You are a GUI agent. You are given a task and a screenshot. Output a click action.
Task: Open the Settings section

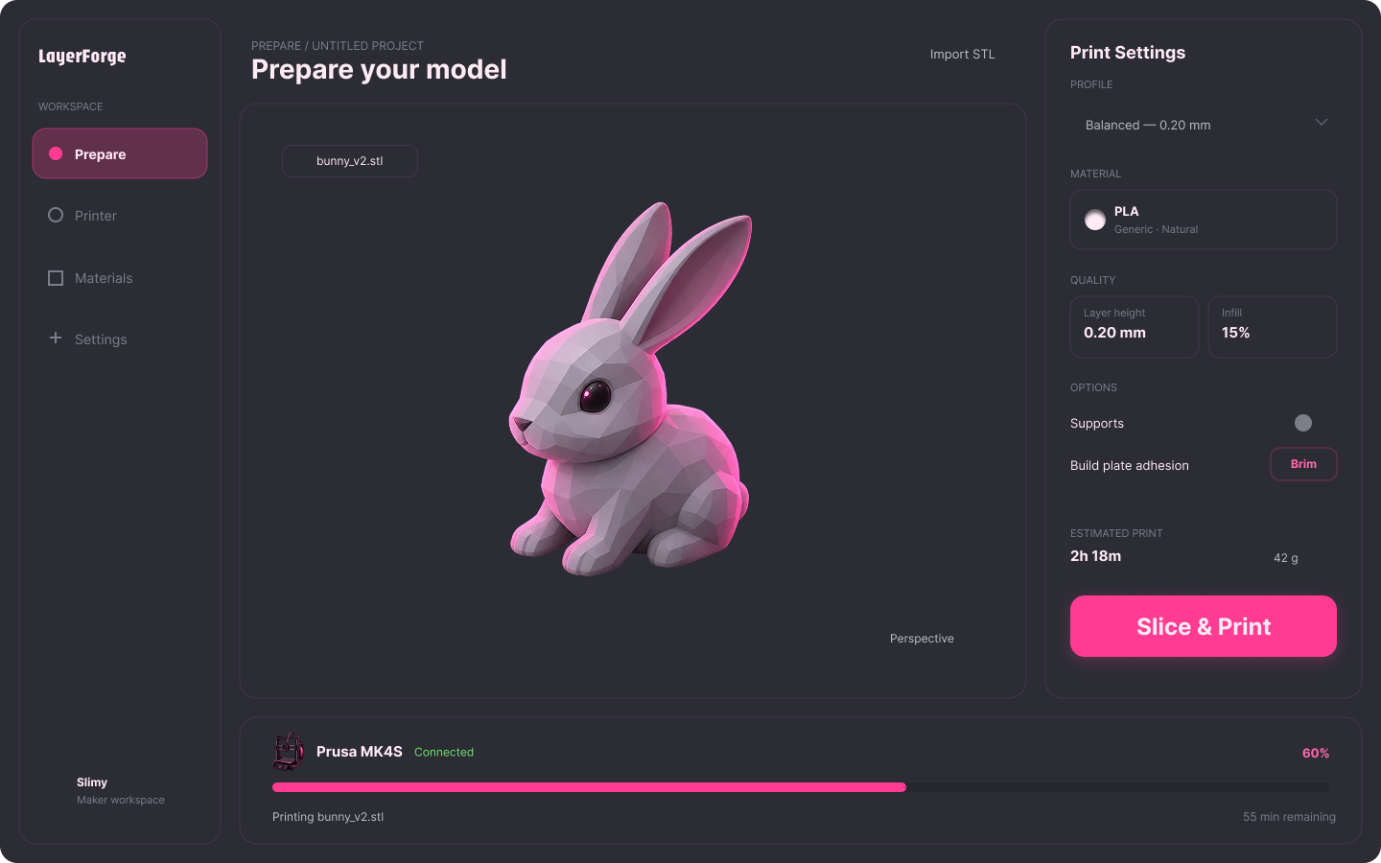coord(120,339)
